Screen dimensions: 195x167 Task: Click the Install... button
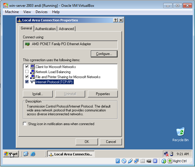tap(38, 94)
